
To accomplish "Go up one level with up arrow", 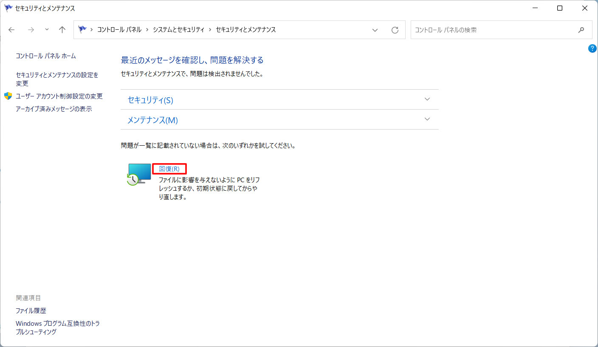I will pyautogui.click(x=62, y=30).
